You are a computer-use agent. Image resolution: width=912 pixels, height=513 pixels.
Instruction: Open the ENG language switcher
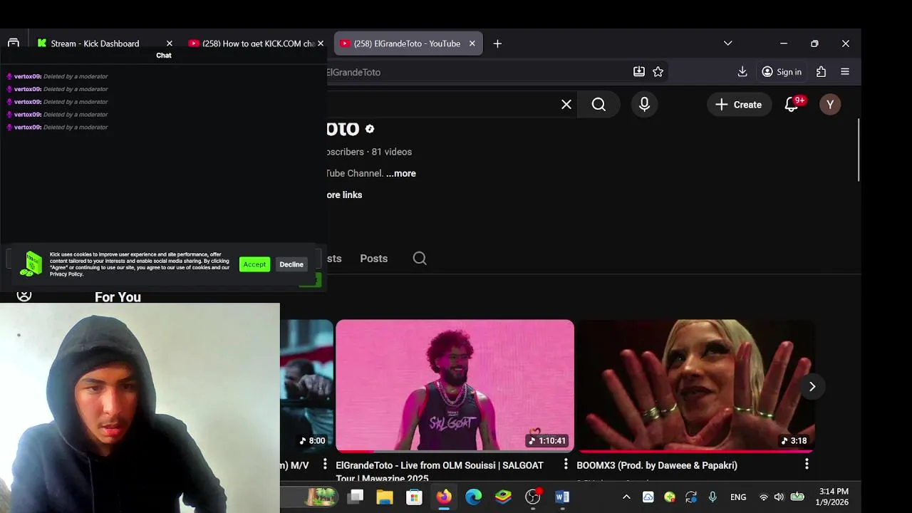point(738,497)
